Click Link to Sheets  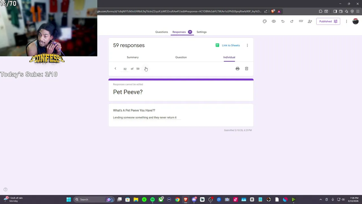tap(228, 45)
